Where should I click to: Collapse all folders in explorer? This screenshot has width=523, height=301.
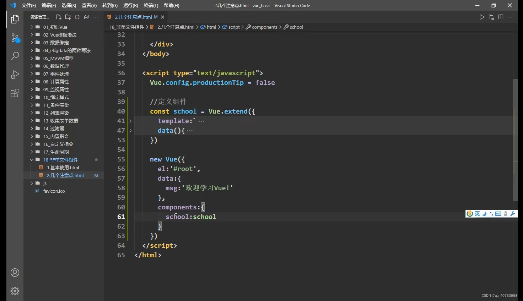(86, 17)
